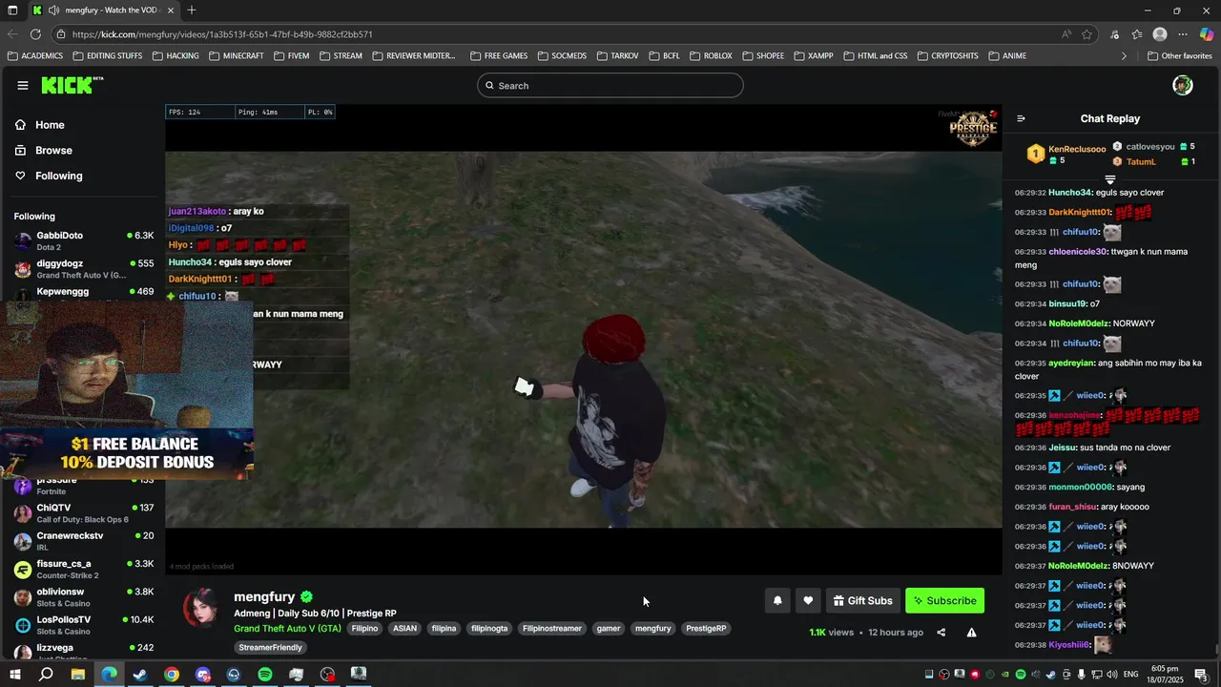Click LosPollosTV in Following list
The width and height of the screenshot is (1221, 687).
tap(83, 625)
